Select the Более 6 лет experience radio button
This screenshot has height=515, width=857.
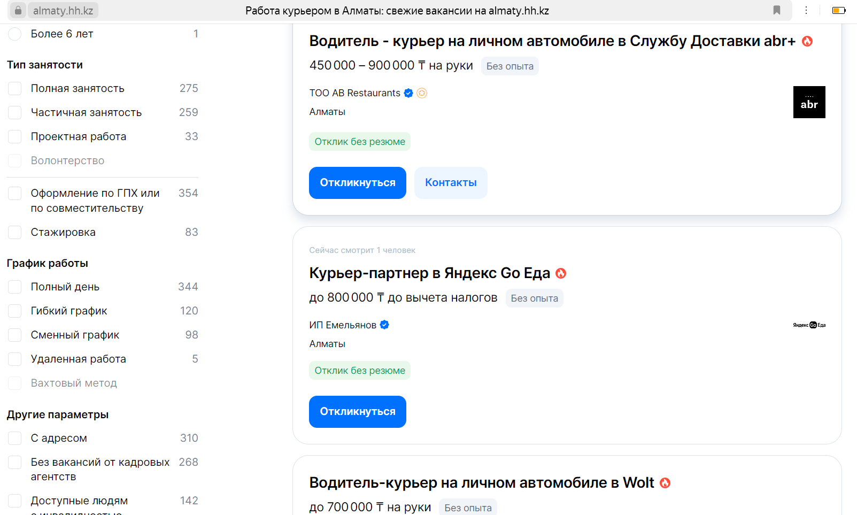pyautogui.click(x=15, y=34)
